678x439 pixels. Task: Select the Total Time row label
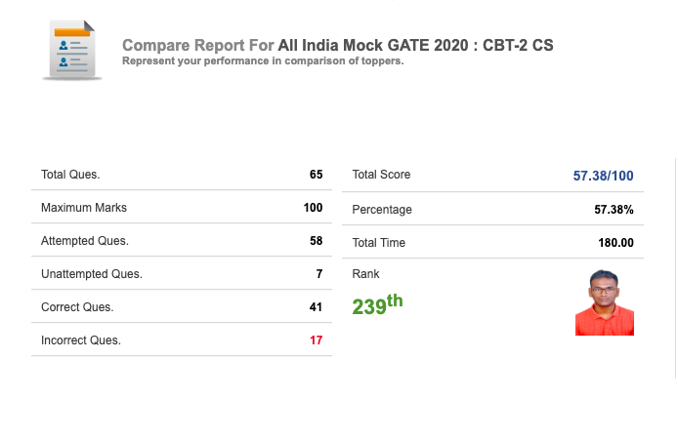point(379,243)
